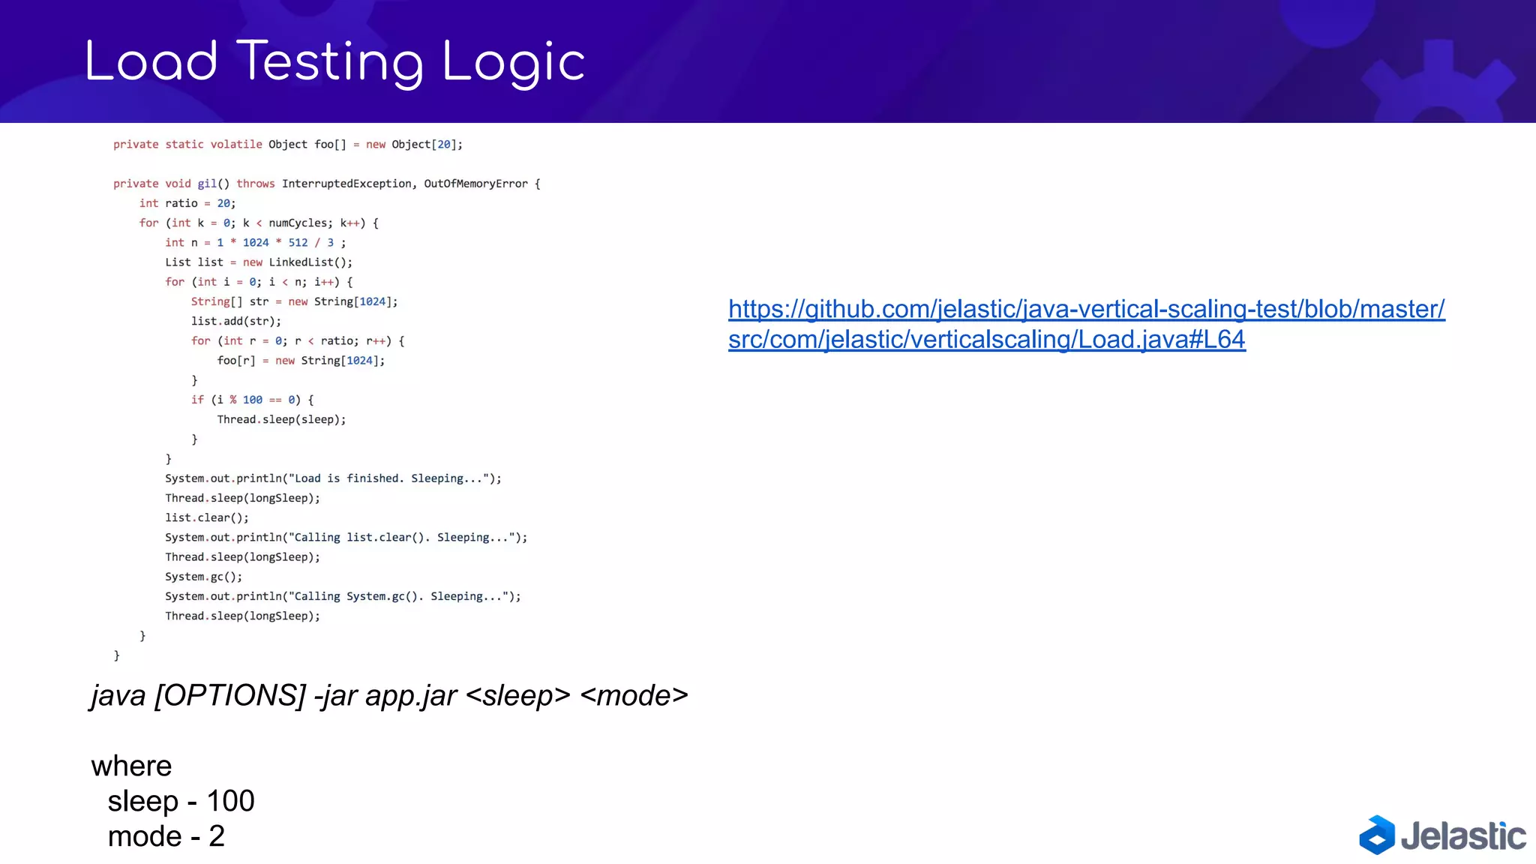This screenshot has width=1536, height=864.
Task: Click the 'System.gc();' code line
Action: [x=204, y=577]
